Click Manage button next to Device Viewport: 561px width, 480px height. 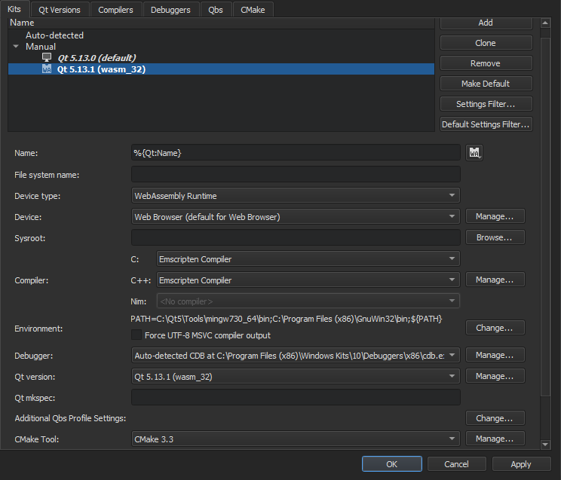point(495,216)
